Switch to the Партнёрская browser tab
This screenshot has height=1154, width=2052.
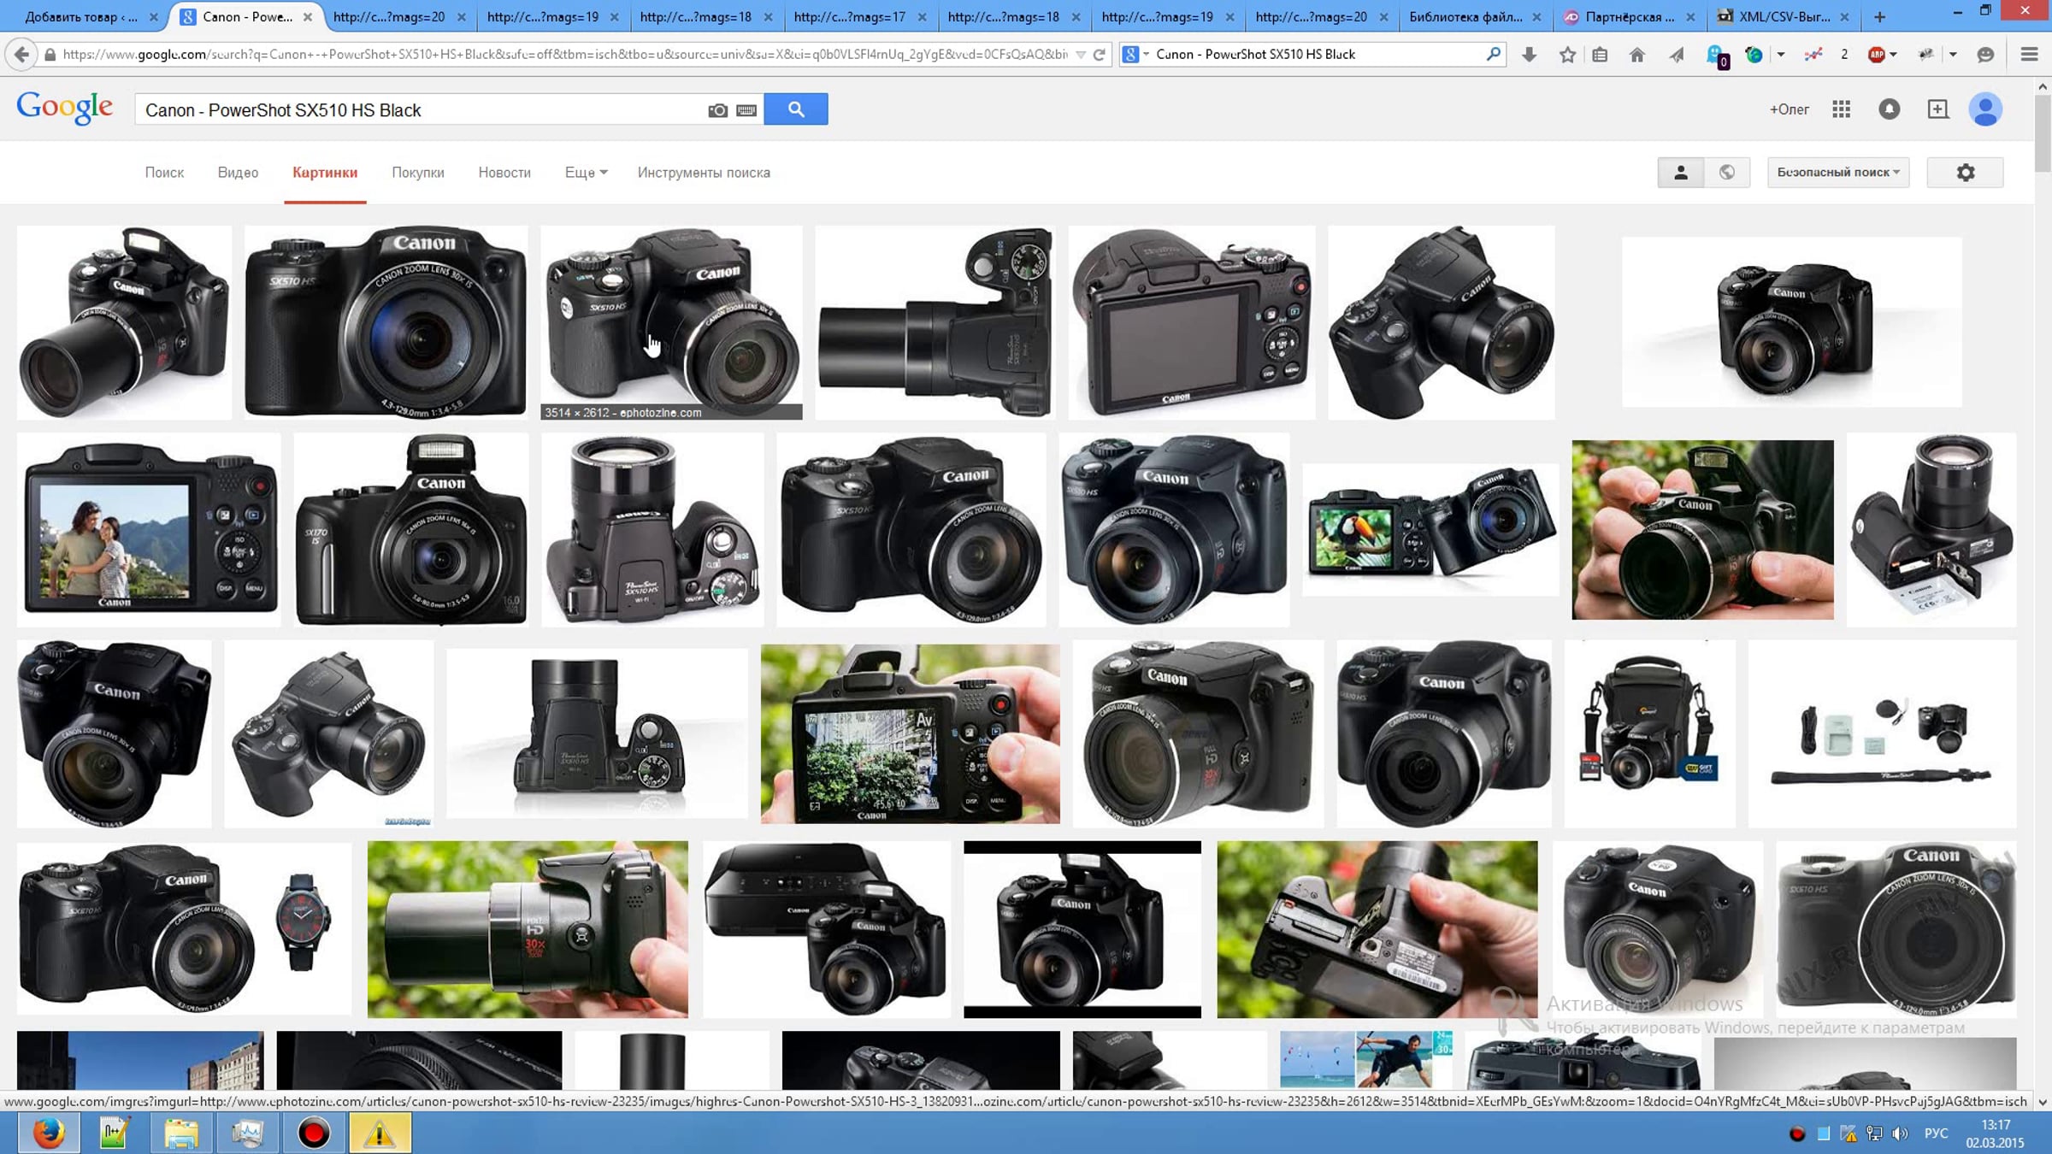(1630, 17)
